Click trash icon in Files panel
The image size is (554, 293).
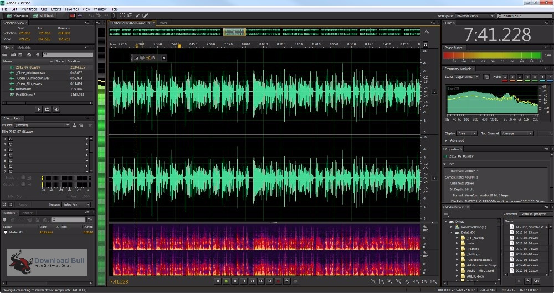pyautogui.click(x=38, y=55)
